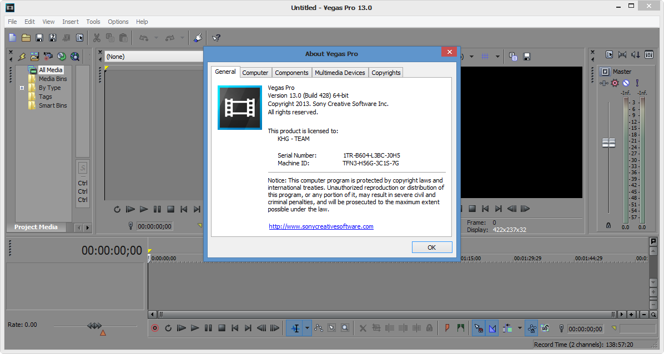
Task: Open the Tools menu
Action: tap(93, 22)
